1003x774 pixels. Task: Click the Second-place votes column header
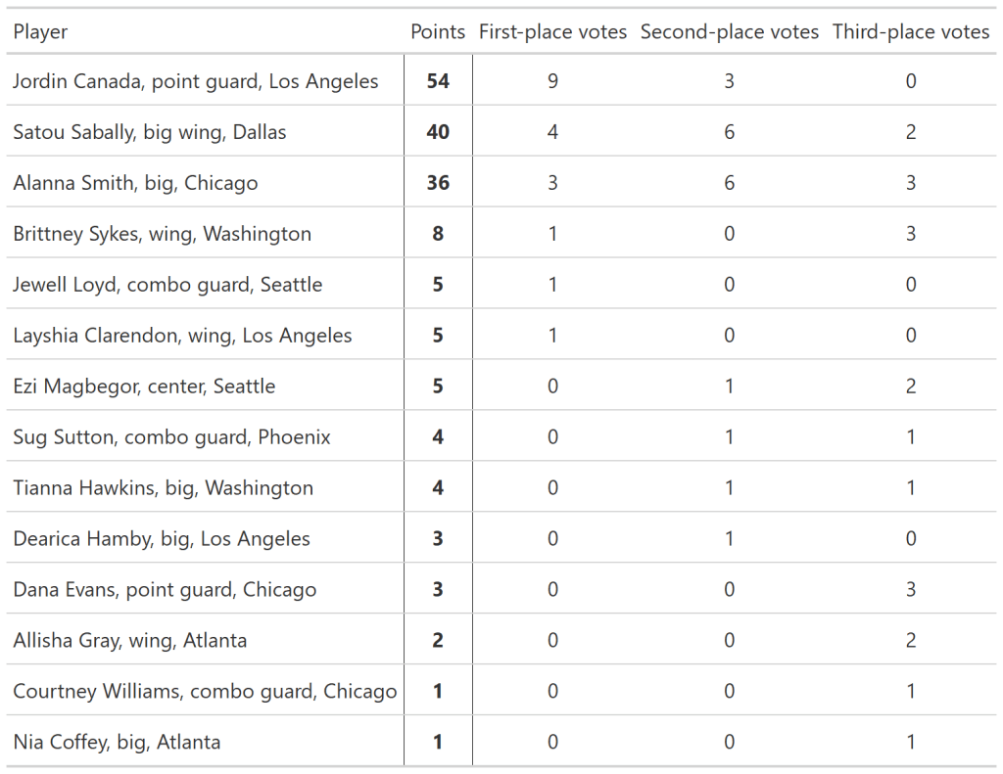click(x=729, y=32)
